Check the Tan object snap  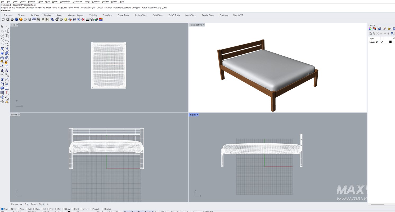(57, 209)
